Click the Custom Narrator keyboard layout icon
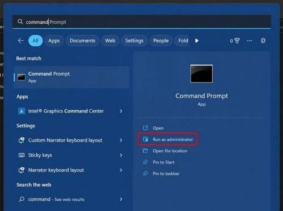Viewport: 283px width, 211px height. click(x=22, y=140)
